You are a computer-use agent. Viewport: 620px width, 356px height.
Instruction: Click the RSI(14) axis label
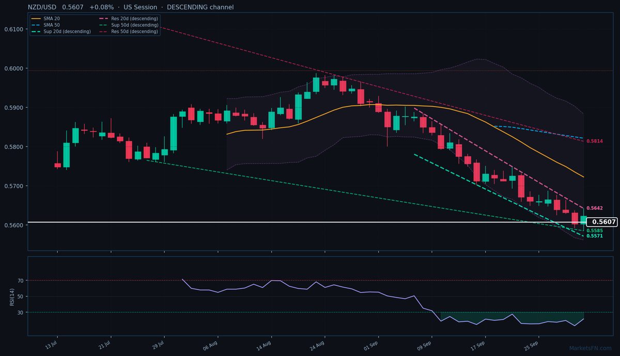point(12,296)
